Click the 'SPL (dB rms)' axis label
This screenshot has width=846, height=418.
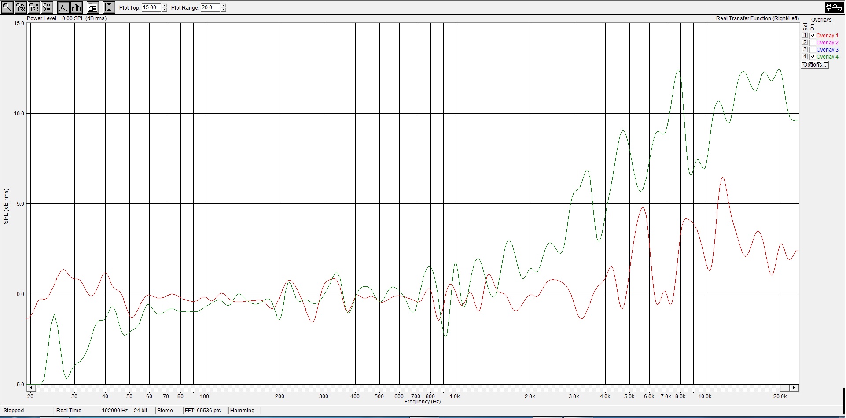6,206
